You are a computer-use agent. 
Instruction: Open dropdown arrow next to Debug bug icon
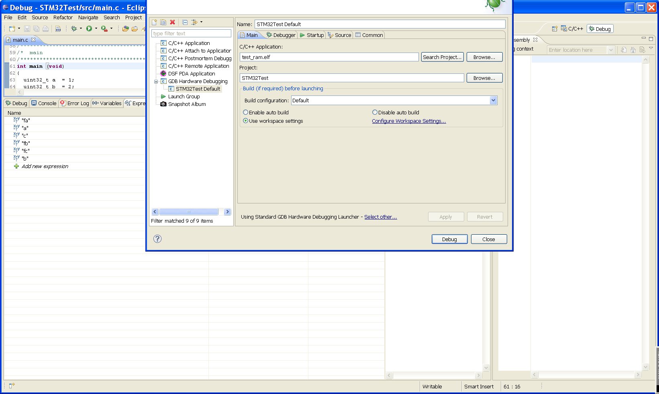pyautogui.click(x=81, y=28)
